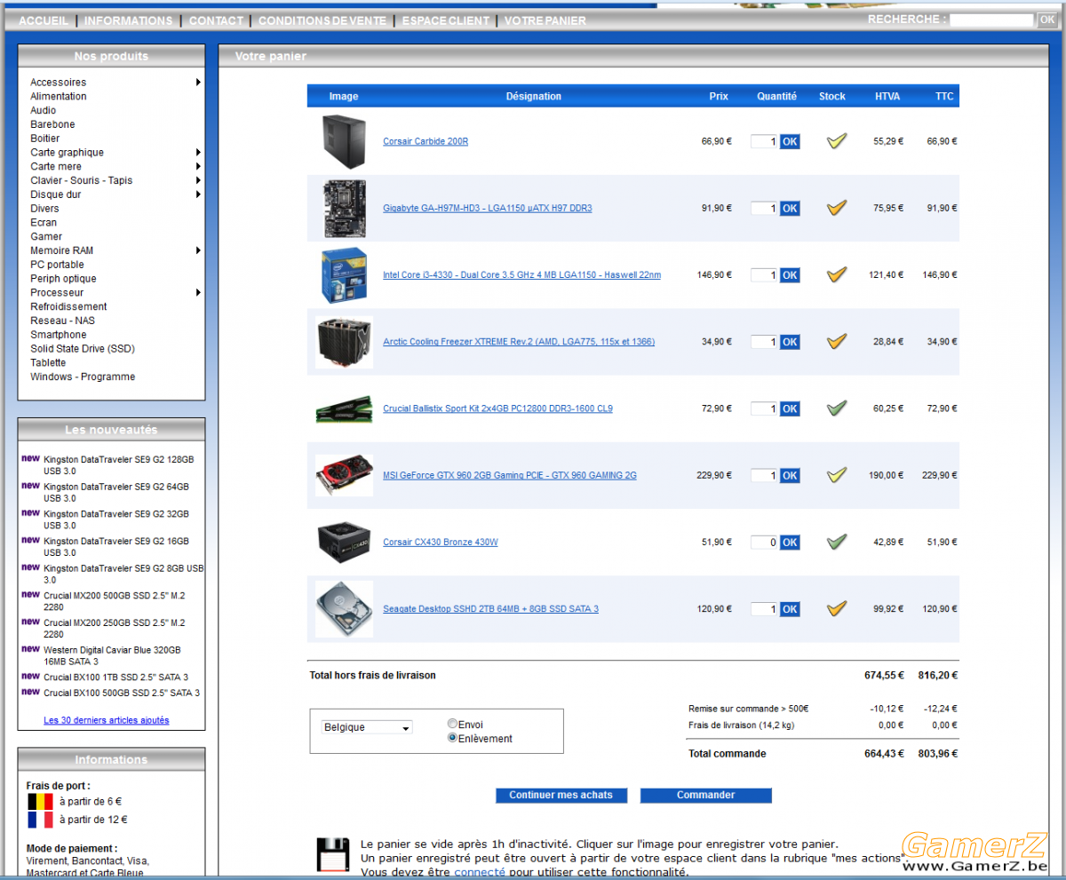Expand the Clavier - Souris - Tapis submenu arrow
Screen dimensions: 1066x880
click(x=199, y=180)
